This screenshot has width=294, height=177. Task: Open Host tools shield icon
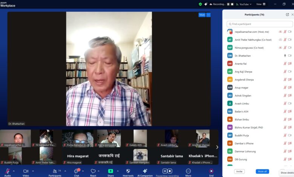[x=128, y=171]
